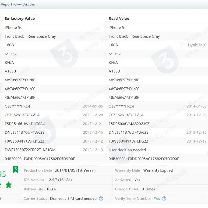The image size is (208, 208).
Task: Select the "Warranty Expired" value
Action: pos(158,170)
